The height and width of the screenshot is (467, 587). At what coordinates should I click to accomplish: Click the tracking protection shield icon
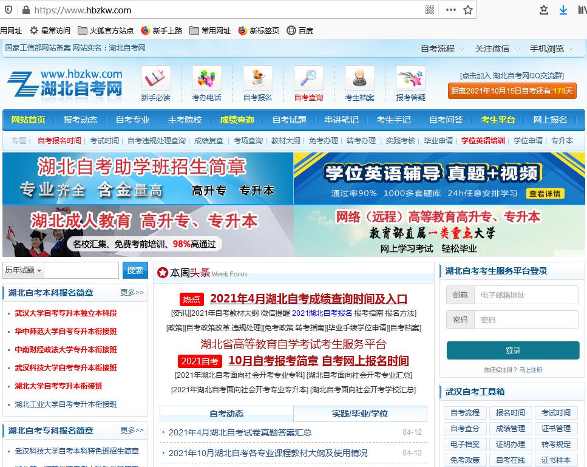(8, 10)
